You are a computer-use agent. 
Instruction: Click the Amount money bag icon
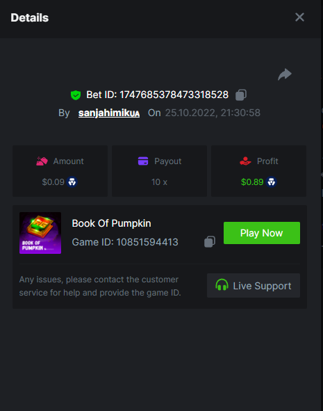(x=42, y=161)
